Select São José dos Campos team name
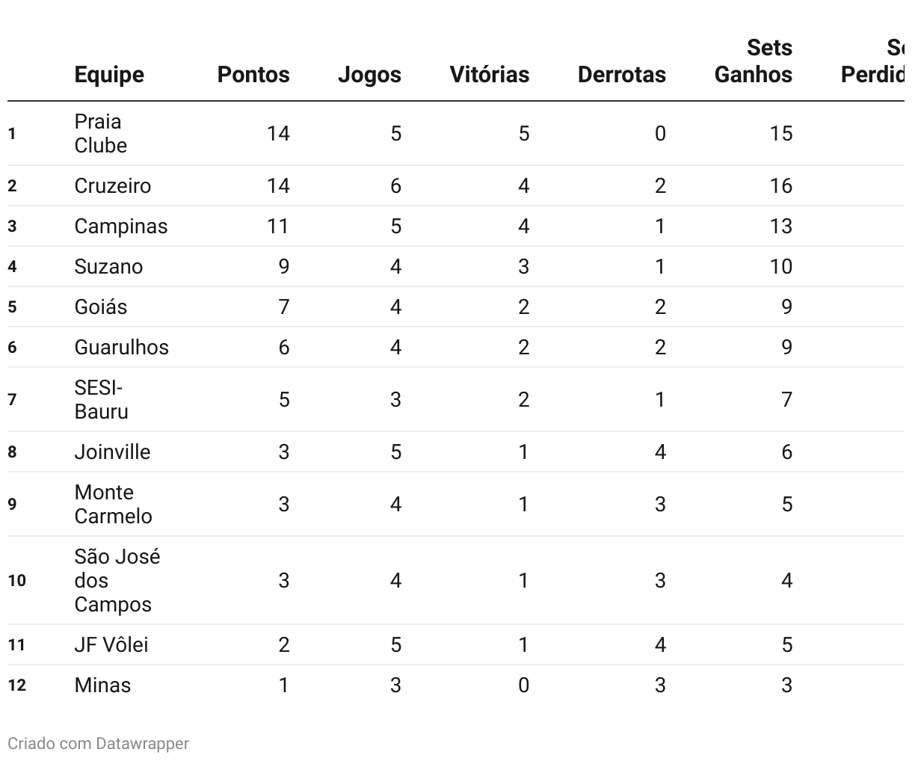 tap(117, 580)
